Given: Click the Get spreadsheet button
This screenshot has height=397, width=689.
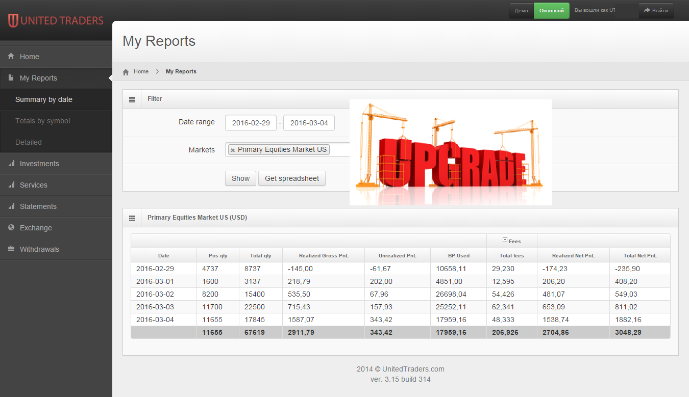Looking at the screenshot, I should [x=292, y=178].
